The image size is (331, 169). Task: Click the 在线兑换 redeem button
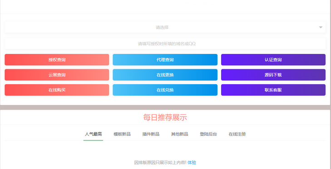pyautogui.click(x=165, y=90)
